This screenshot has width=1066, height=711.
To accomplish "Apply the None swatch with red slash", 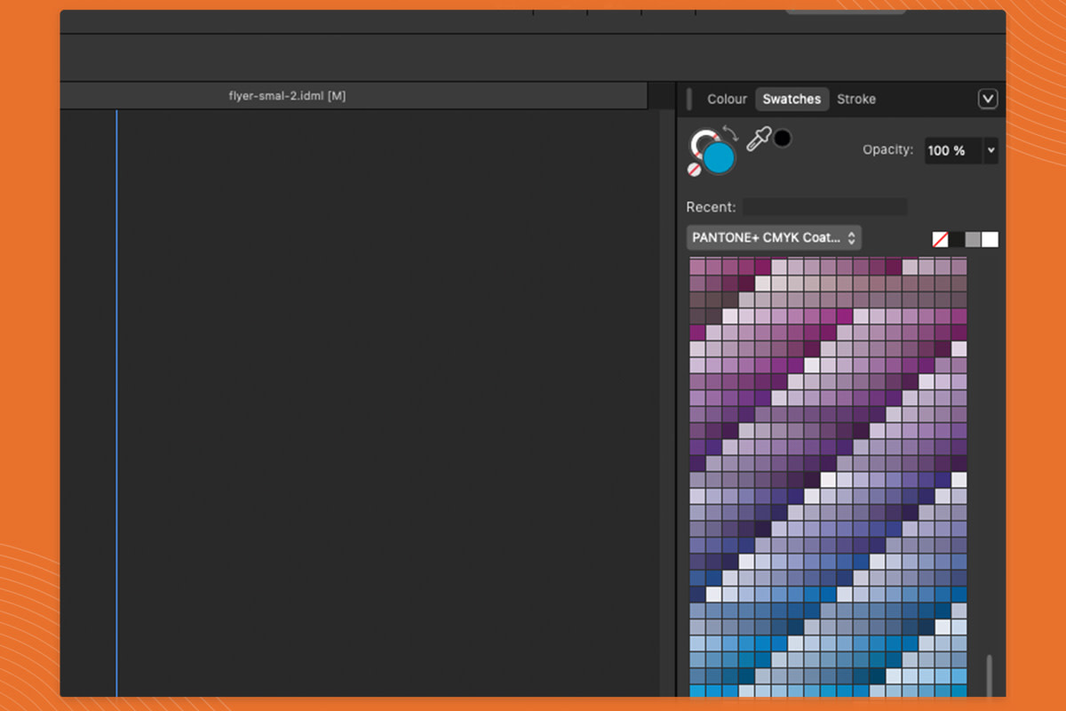I will (939, 238).
